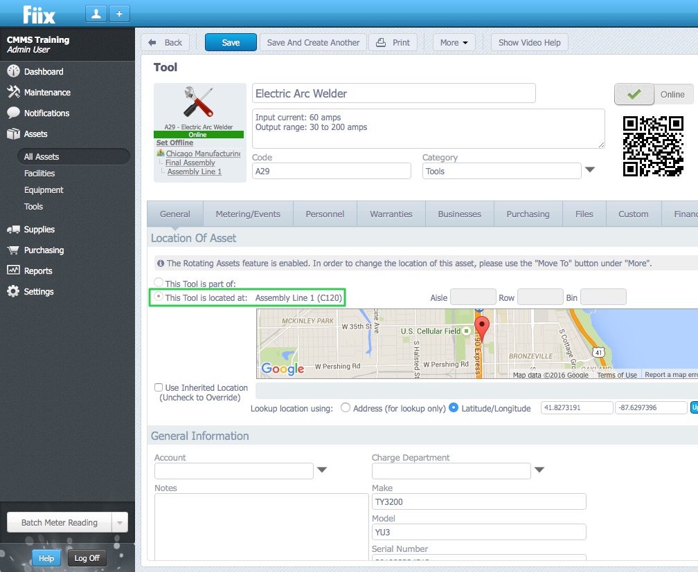Click the Set Offline link
This screenshot has width=698, height=572.
click(174, 142)
